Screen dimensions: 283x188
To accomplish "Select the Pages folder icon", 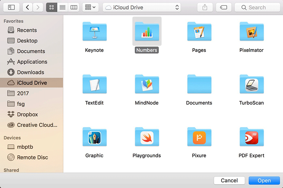I will (199, 31).
